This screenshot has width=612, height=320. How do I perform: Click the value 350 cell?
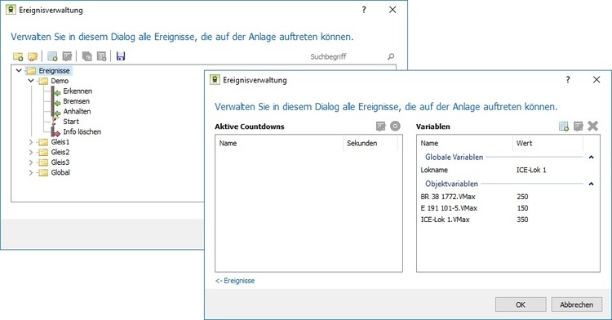tap(522, 220)
